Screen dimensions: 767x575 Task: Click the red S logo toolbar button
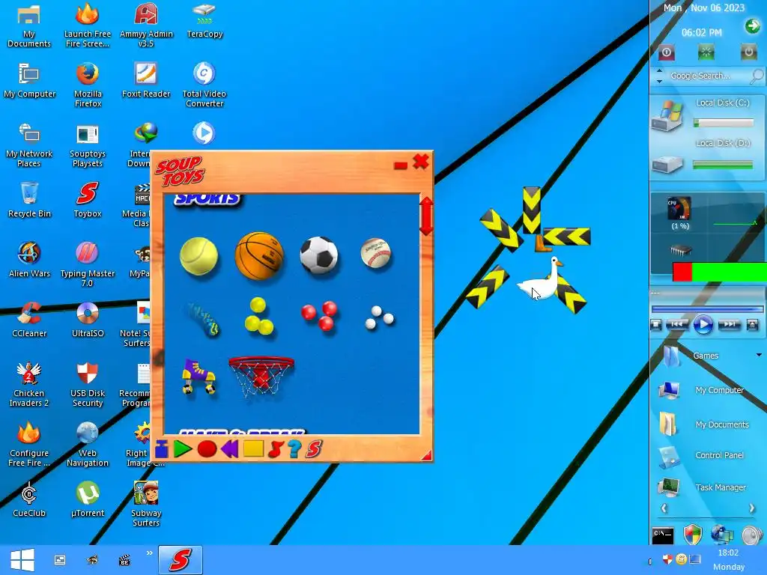314,449
